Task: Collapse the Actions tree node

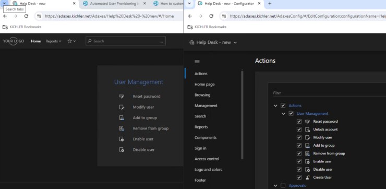Action: click(x=275, y=105)
